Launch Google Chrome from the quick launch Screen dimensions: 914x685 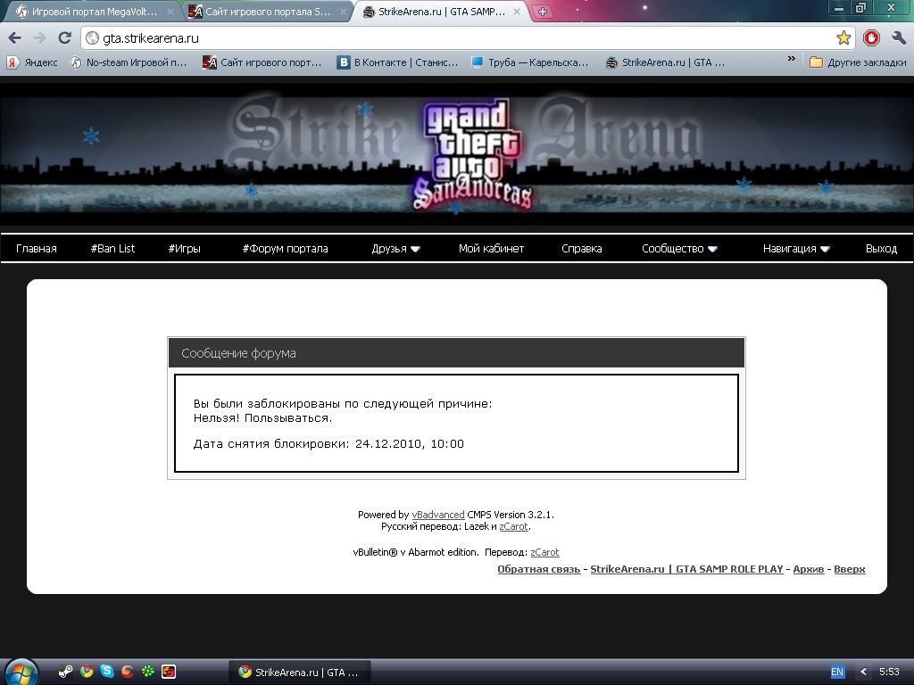pos(87,672)
